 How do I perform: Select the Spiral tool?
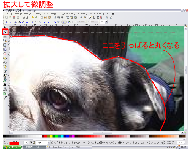(5, 62)
